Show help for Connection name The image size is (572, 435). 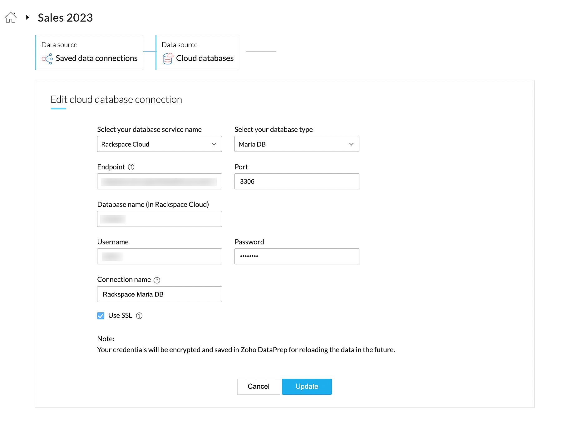click(157, 280)
